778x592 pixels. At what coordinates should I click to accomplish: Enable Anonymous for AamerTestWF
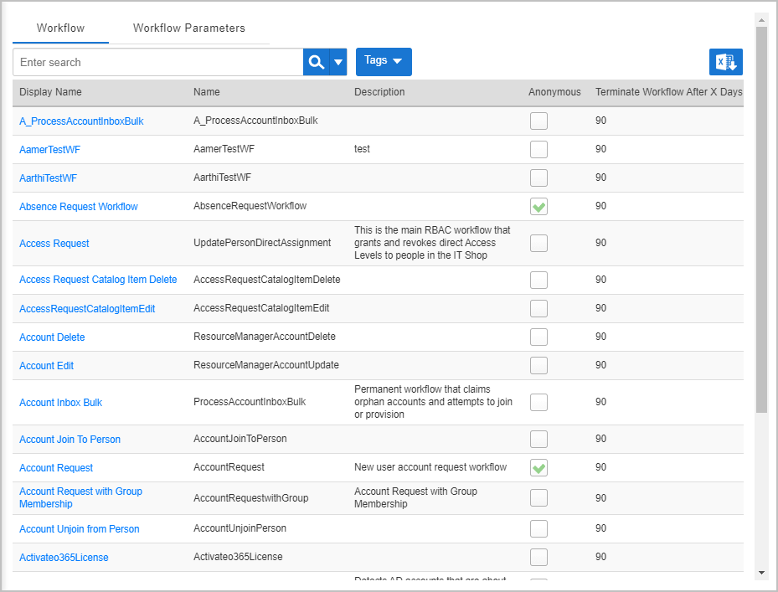click(x=538, y=149)
